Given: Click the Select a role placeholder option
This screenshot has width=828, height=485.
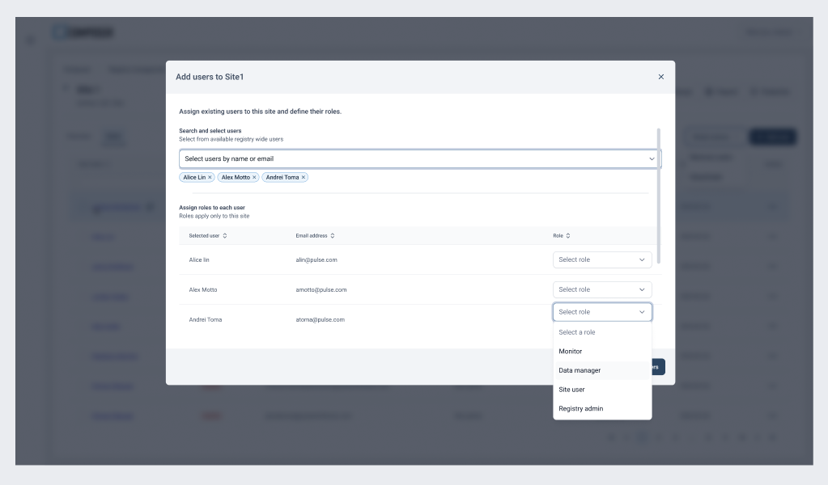Looking at the screenshot, I should coord(602,332).
